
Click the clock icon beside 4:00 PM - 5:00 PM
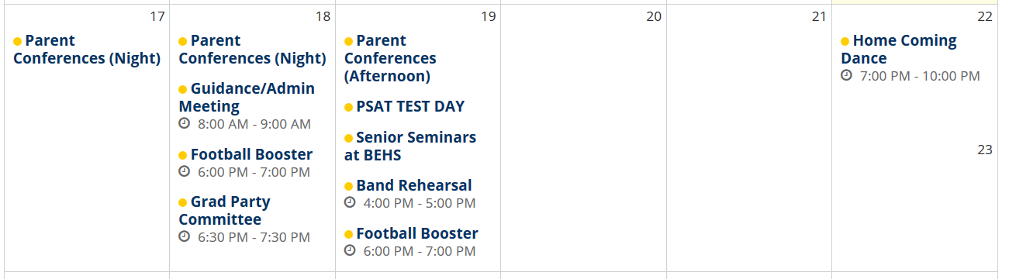coord(350,202)
